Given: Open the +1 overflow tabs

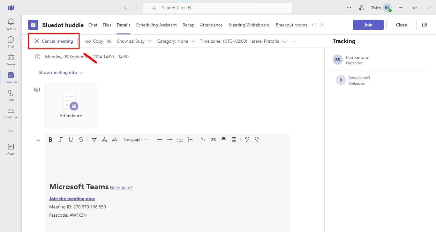Looking at the screenshot, I should pyautogui.click(x=313, y=25).
